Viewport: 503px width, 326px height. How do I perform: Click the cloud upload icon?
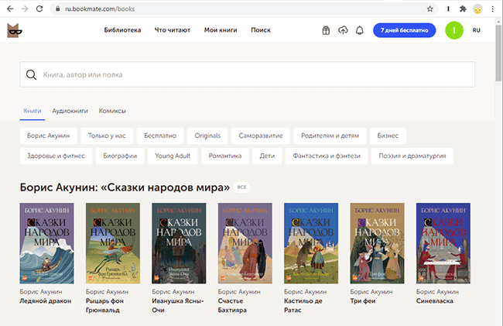coord(343,30)
